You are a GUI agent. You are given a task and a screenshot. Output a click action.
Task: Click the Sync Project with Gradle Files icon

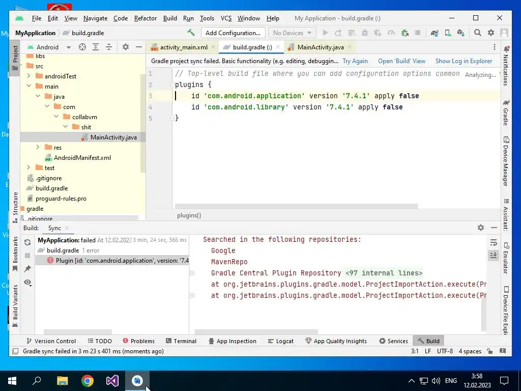point(435,33)
